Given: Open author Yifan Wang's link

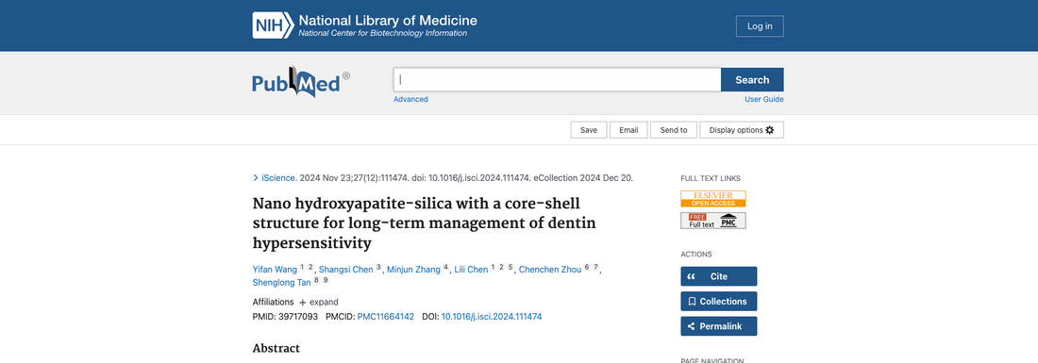Looking at the screenshot, I should 275,269.
